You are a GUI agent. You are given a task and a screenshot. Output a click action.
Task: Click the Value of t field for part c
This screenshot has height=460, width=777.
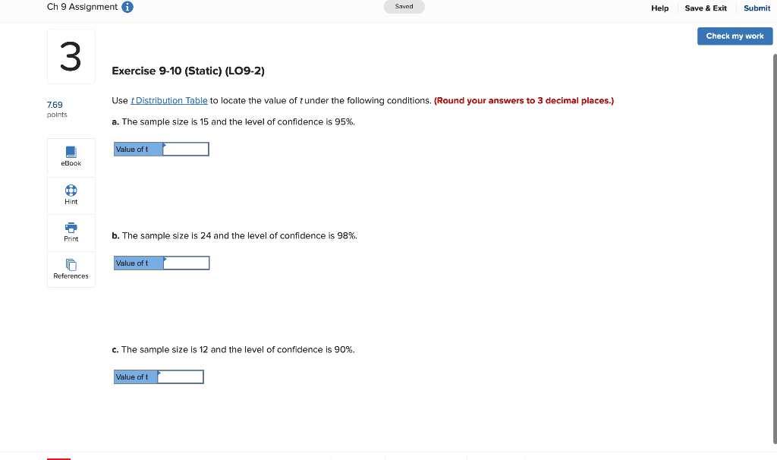pyautogui.click(x=180, y=377)
